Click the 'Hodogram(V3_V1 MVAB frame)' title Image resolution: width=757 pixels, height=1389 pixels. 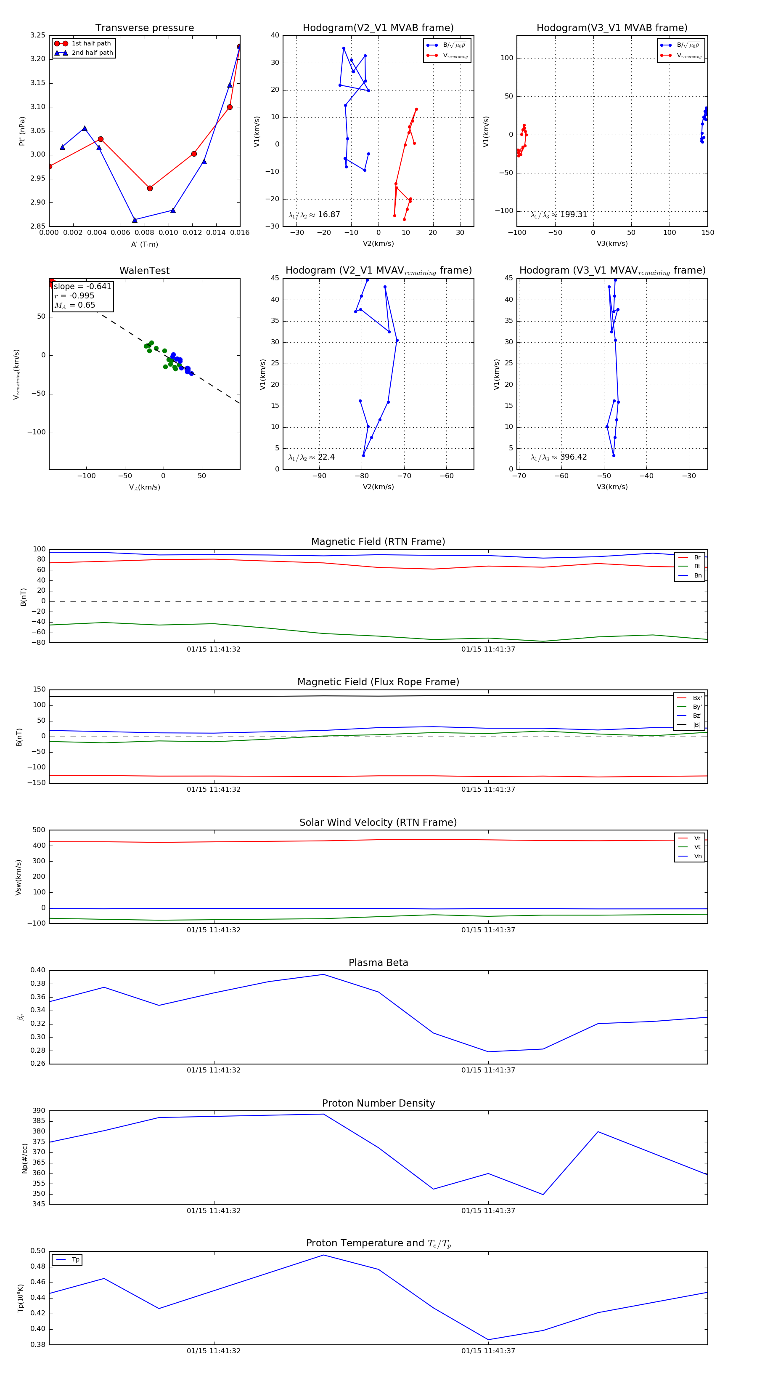pos(612,28)
